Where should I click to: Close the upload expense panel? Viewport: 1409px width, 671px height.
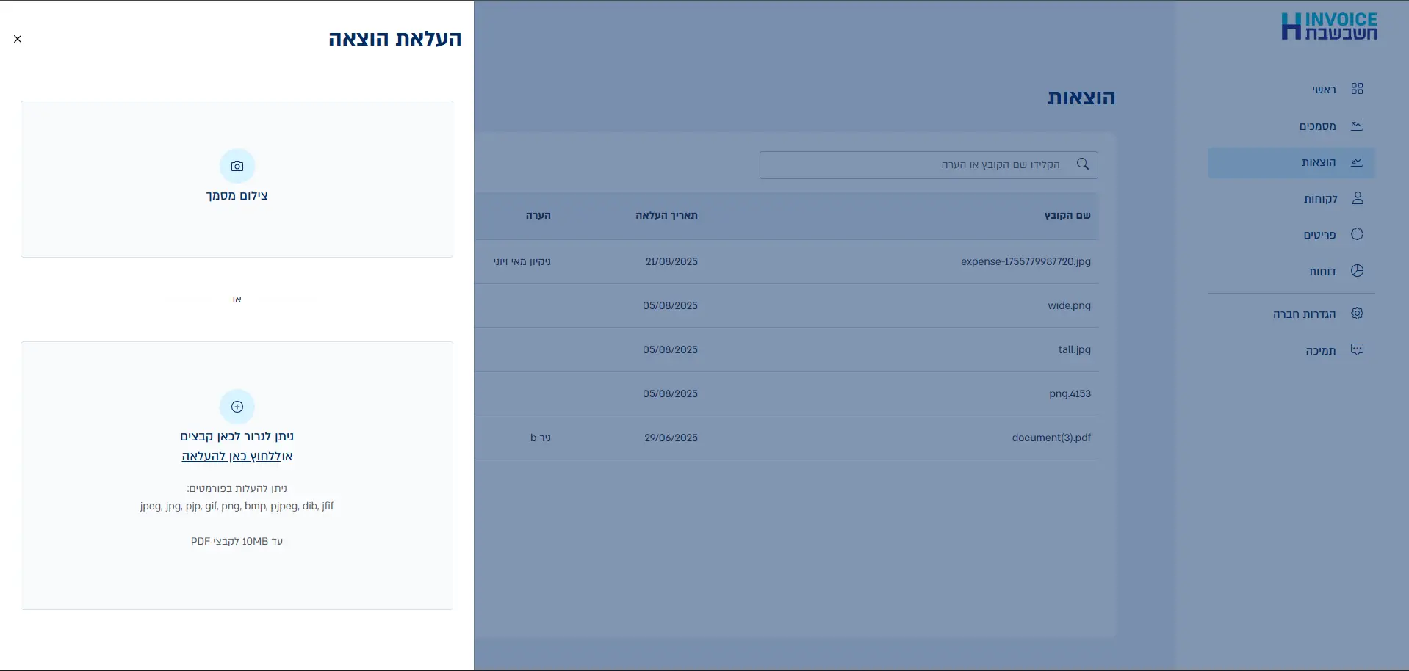point(18,39)
